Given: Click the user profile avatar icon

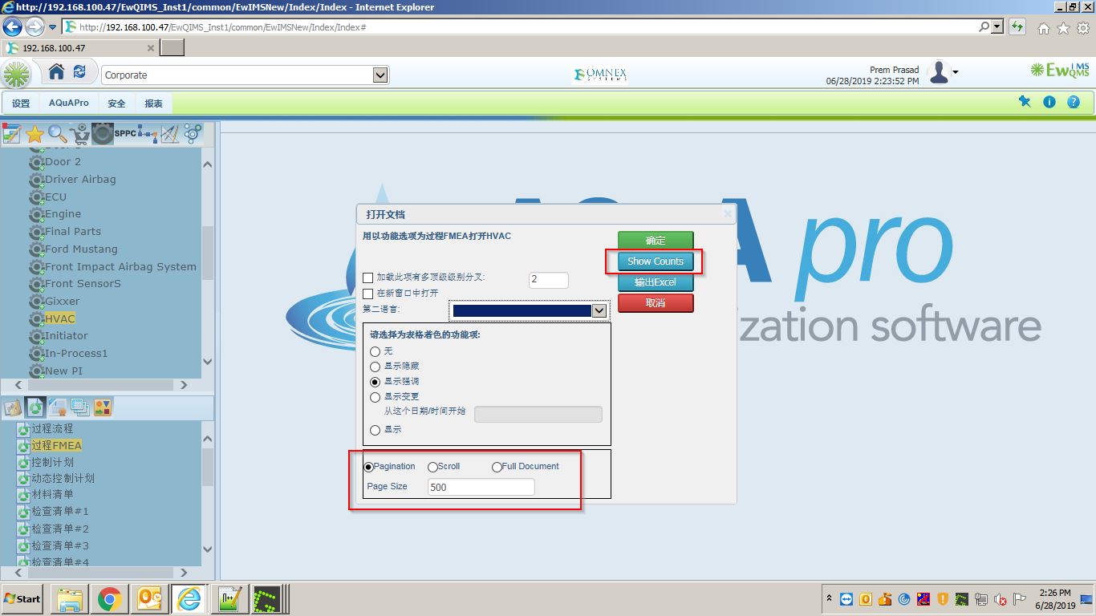Looking at the screenshot, I should coord(939,73).
